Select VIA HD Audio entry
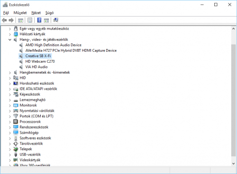Image resolution: width=237 pixels, height=174 pixels. coord(36,67)
